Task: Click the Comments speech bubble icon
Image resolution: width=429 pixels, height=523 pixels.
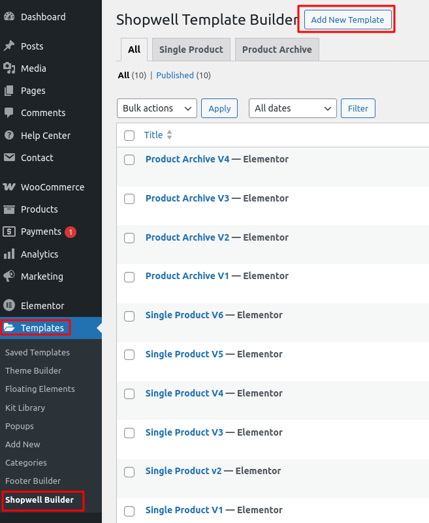Action: 9,113
